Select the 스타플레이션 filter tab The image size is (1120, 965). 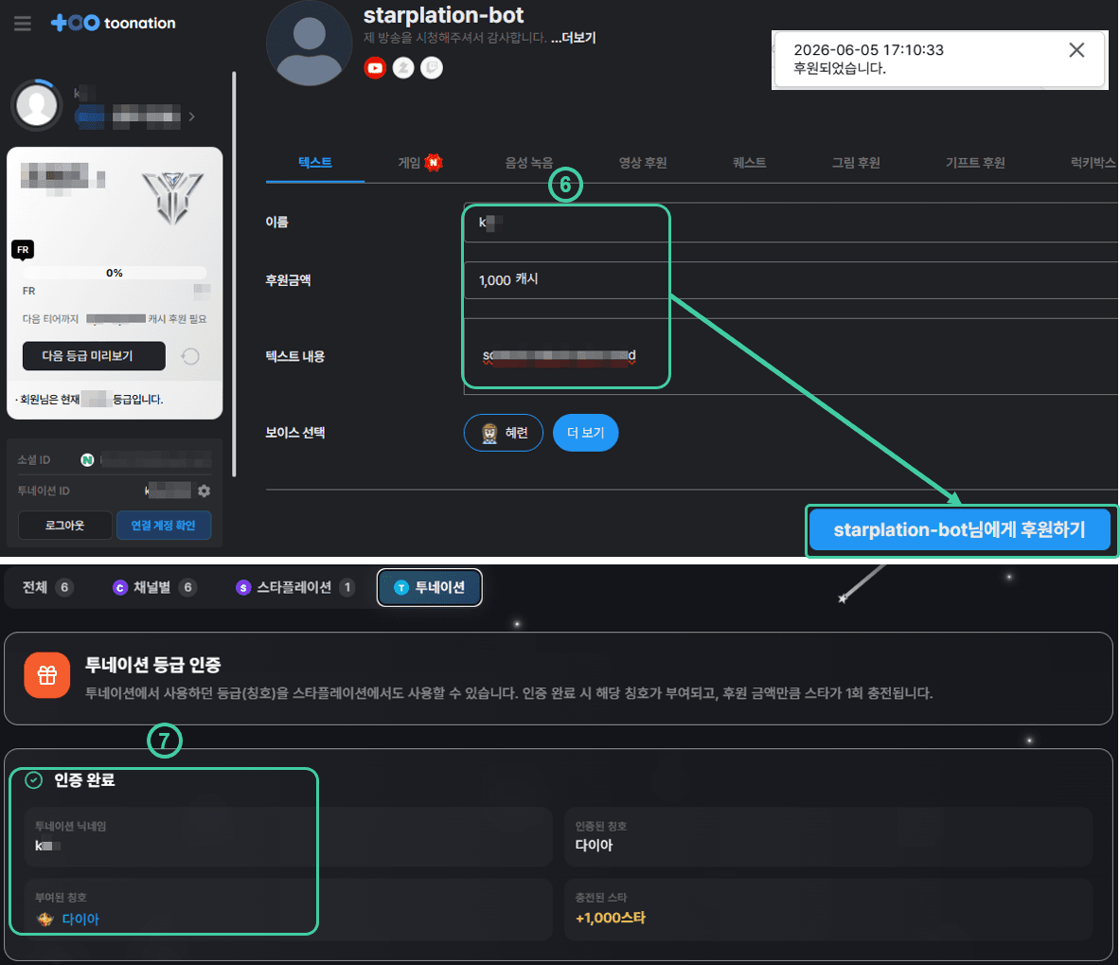[x=294, y=587]
